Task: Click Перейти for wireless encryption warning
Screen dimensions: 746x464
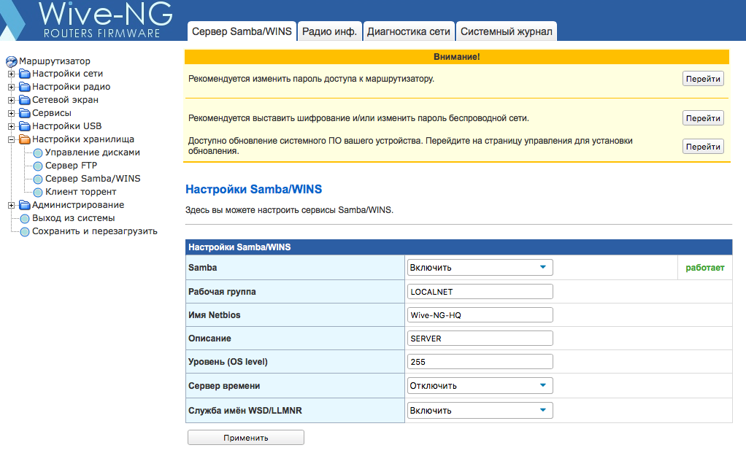Action: 703,118
